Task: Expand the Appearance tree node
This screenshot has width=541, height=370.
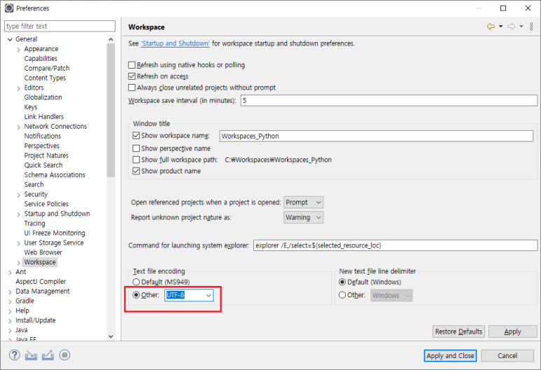Action: [19, 50]
